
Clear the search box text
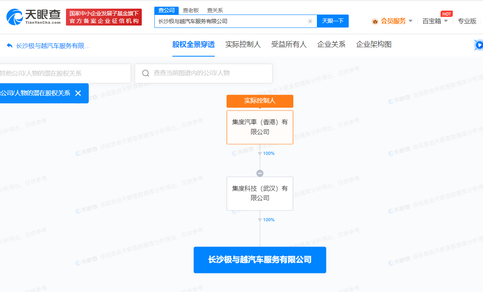310,21
